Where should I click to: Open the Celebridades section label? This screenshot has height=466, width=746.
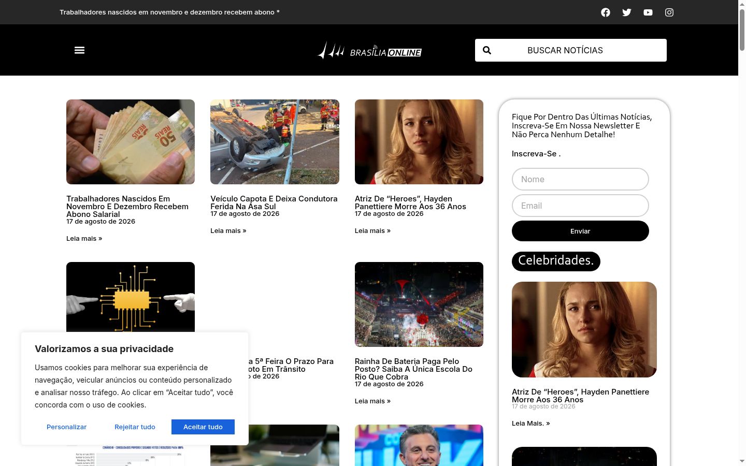[556, 261]
